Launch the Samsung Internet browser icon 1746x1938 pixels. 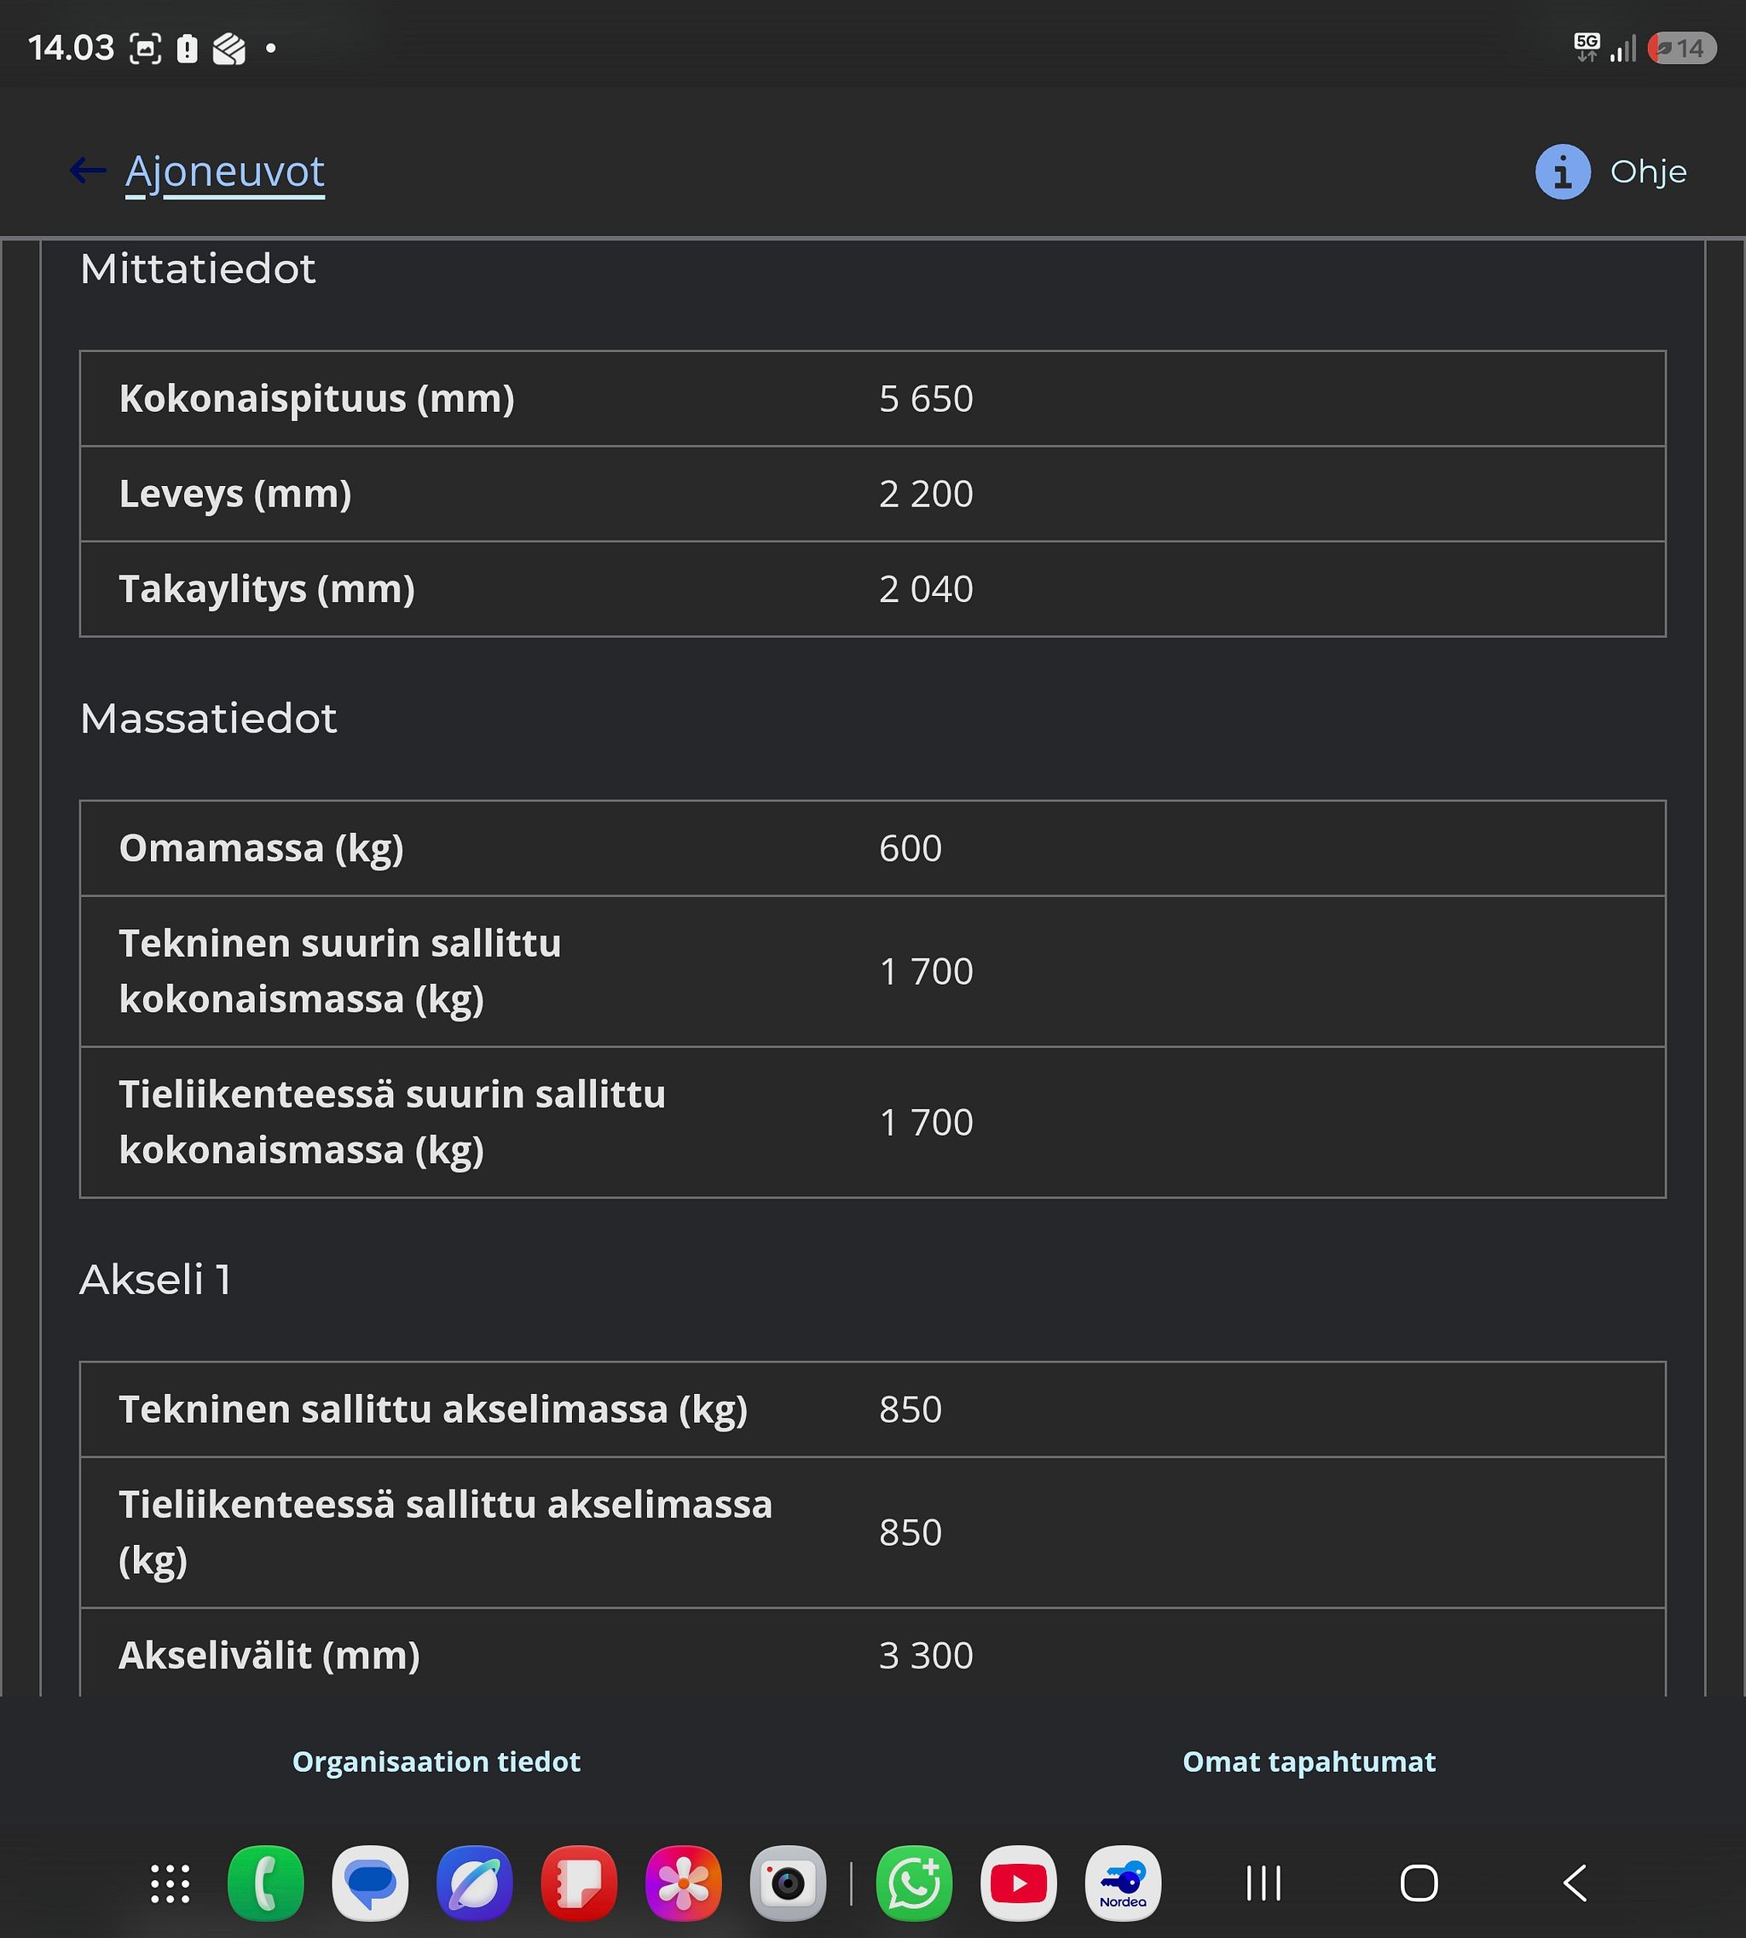pos(475,1883)
